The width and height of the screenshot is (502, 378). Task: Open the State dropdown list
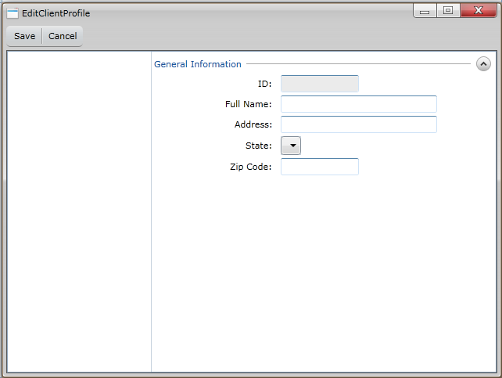point(291,146)
